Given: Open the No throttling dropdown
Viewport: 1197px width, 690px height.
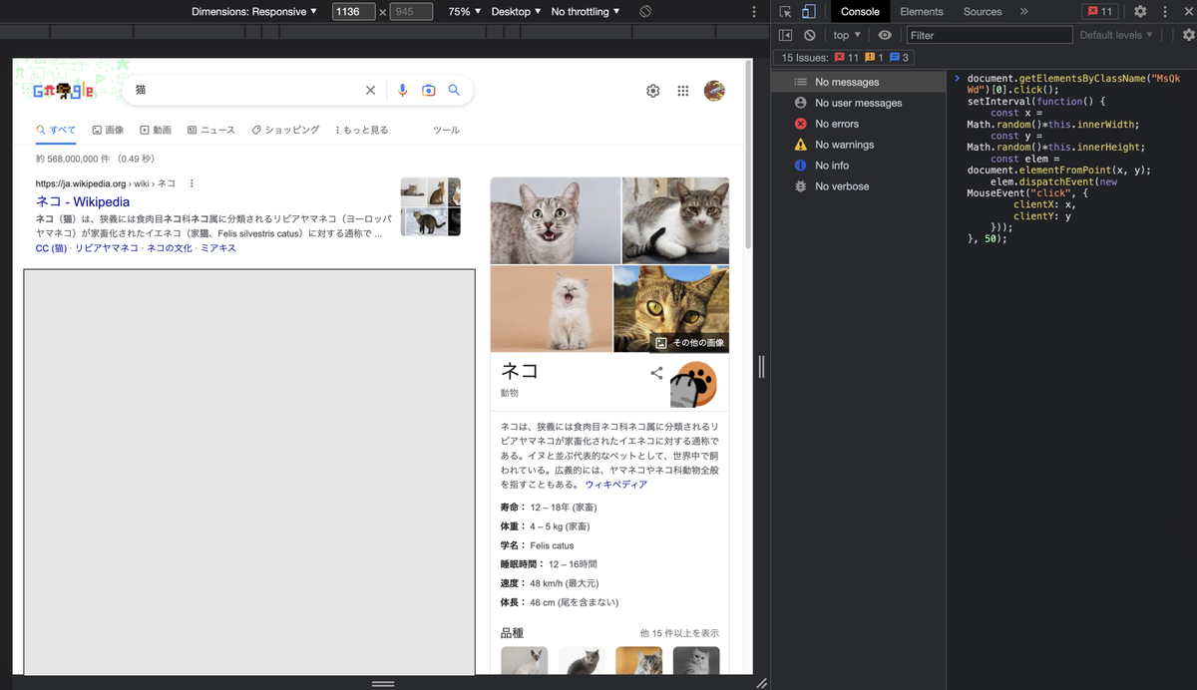Looking at the screenshot, I should pos(586,12).
